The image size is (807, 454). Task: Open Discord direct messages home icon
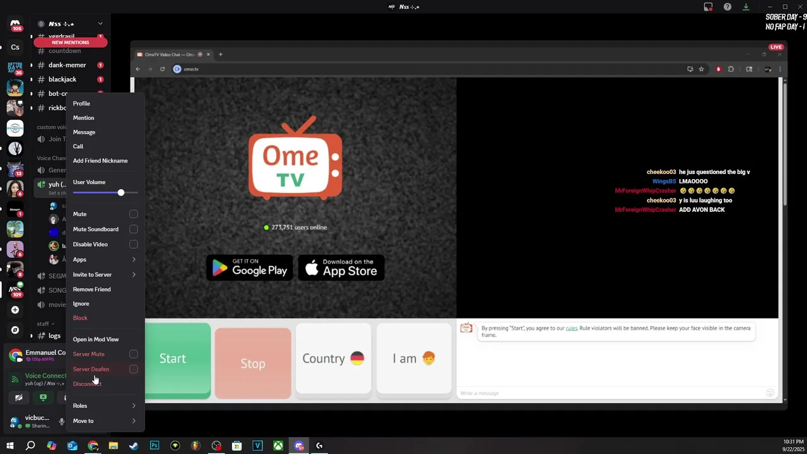click(15, 24)
